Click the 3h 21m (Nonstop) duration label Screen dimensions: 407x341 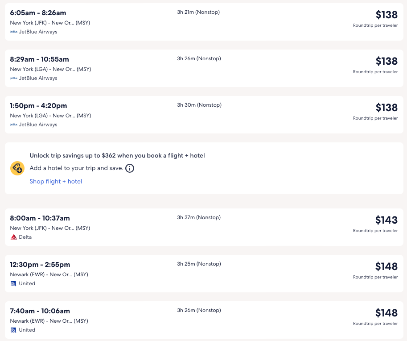pos(198,12)
